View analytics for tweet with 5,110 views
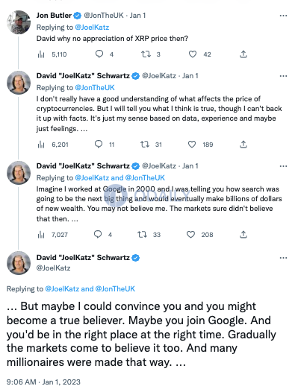The image size is (295, 392). point(41,54)
